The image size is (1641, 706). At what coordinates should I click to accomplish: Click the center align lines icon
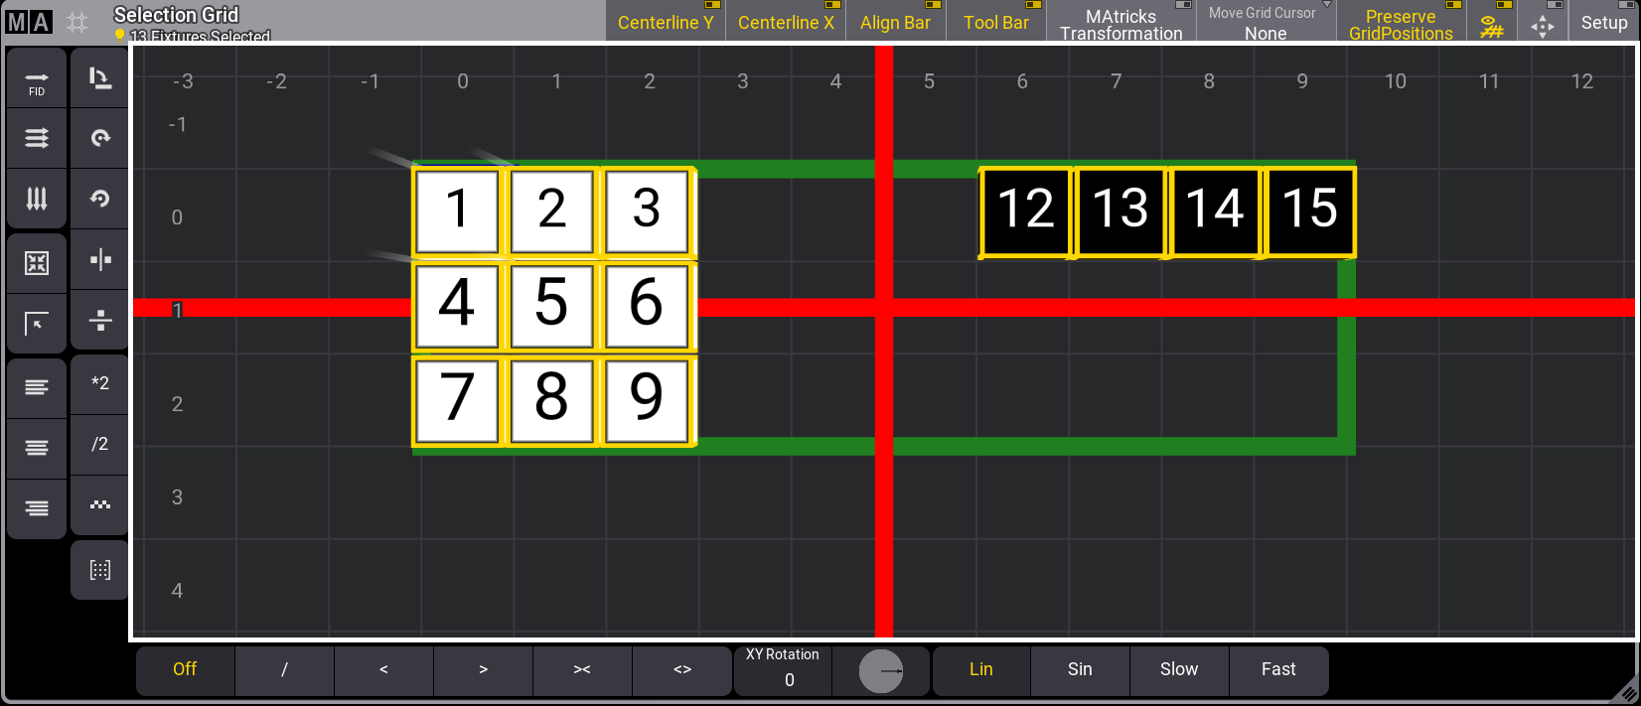[x=37, y=447]
